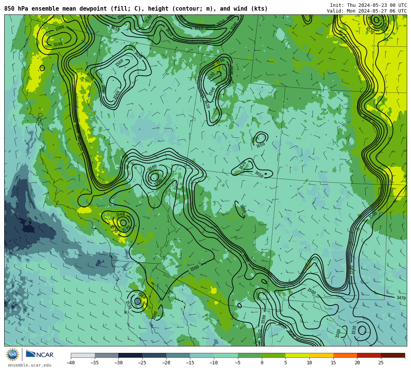Click the NCAR logo

pyautogui.click(x=40, y=354)
